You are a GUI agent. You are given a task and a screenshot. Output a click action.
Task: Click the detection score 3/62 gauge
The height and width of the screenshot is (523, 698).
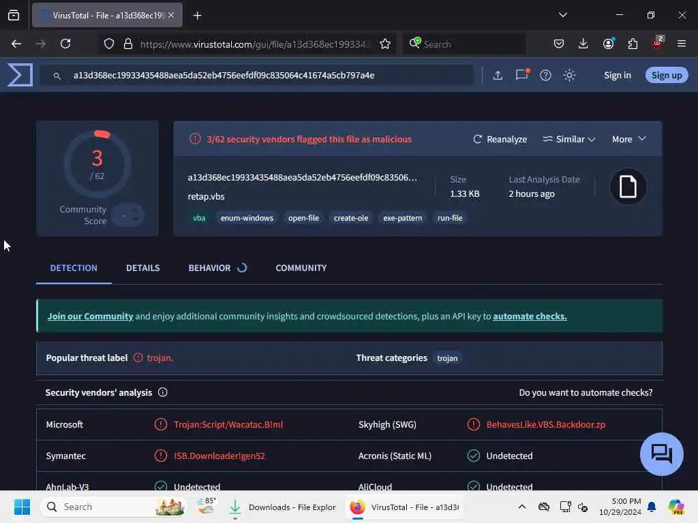click(97, 164)
